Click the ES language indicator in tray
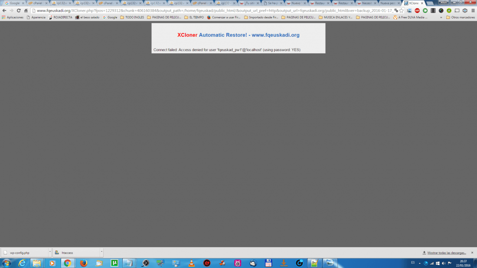The width and height of the screenshot is (477, 268). [x=413, y=263]
